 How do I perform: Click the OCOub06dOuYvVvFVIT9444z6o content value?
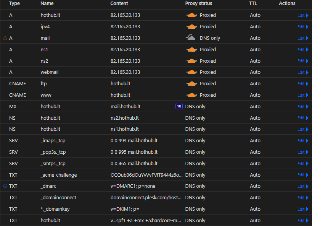[146, 175]
